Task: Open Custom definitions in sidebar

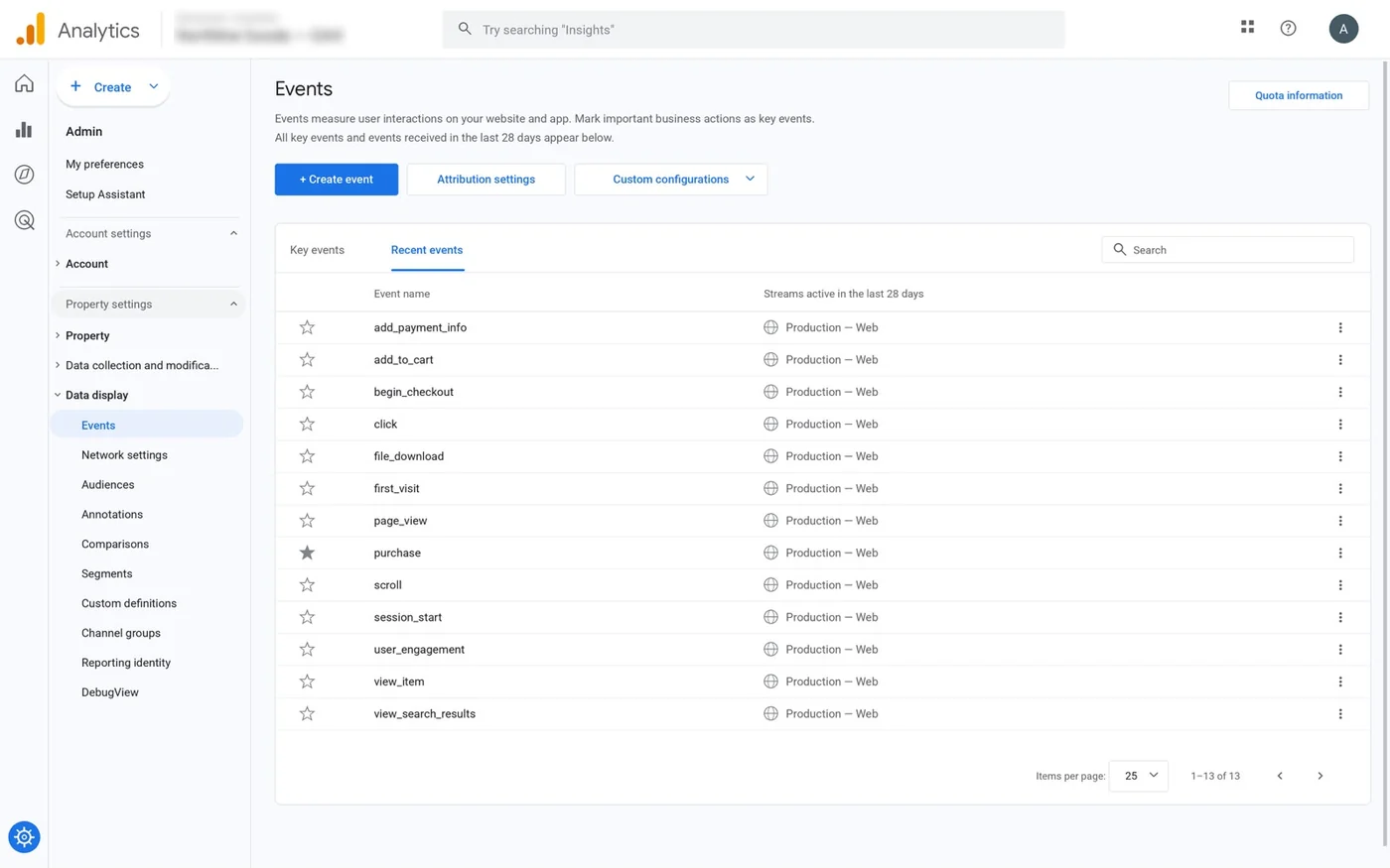Action: (x=129, y=603)
